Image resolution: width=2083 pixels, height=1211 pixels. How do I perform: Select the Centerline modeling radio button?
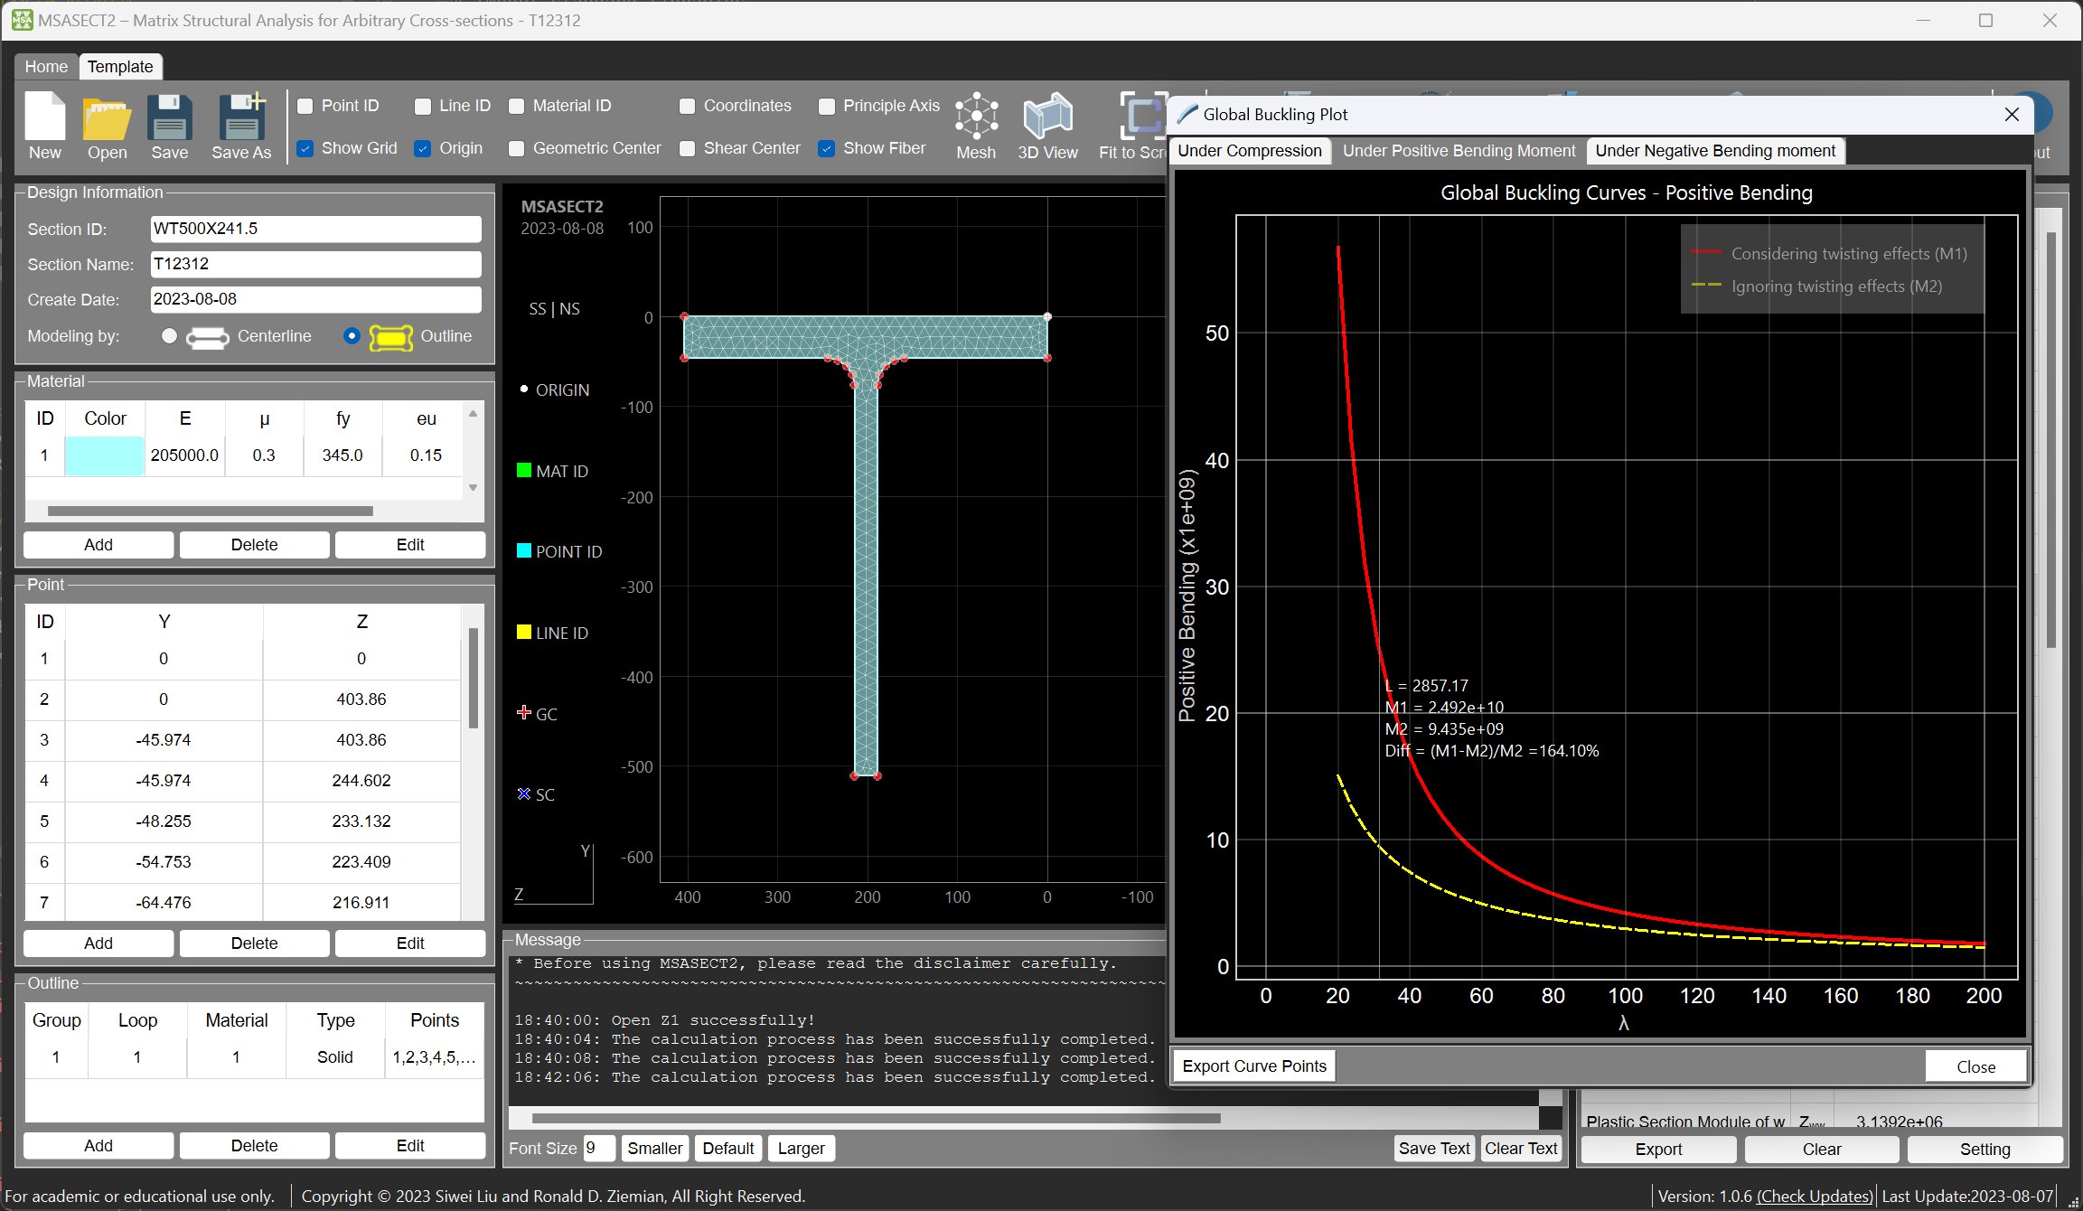coord(169,336)
